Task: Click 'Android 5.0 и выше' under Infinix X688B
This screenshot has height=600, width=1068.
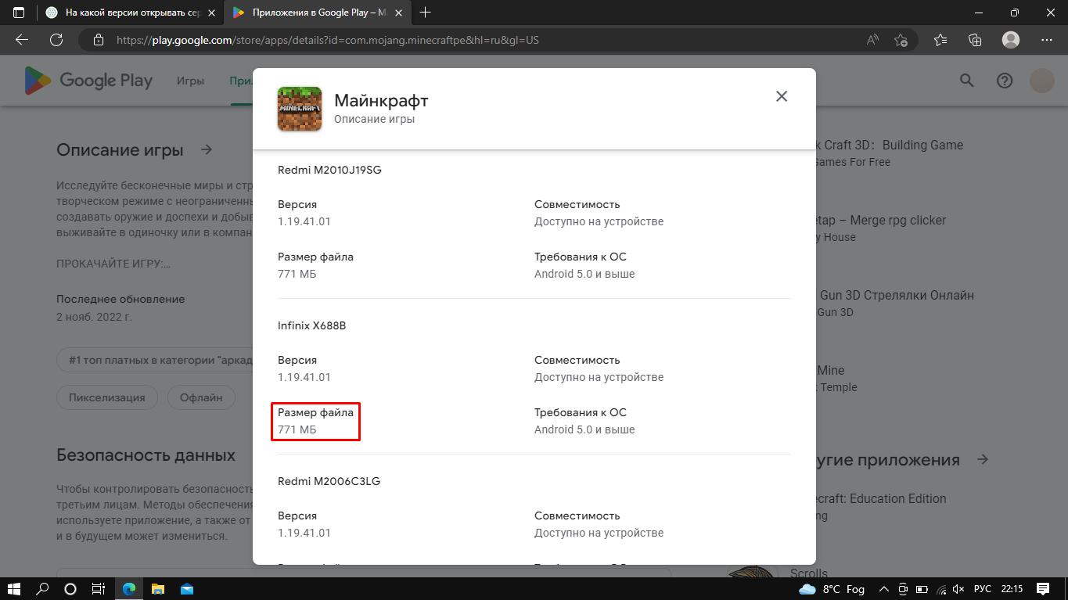Action: (x=584, y=429)
